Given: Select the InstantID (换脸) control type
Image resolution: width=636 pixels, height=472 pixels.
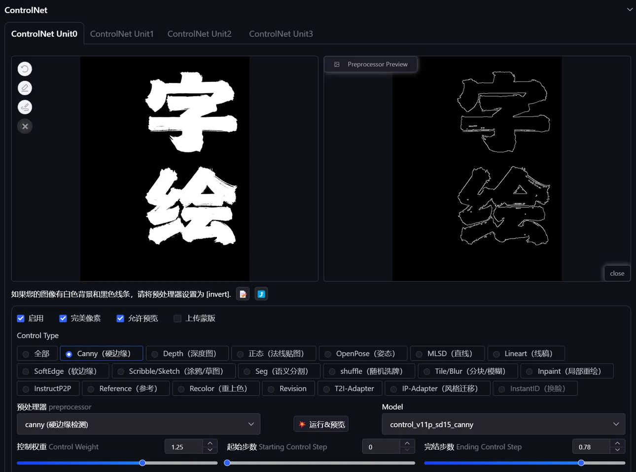Looking at the screenshot, I should (535, 389).
